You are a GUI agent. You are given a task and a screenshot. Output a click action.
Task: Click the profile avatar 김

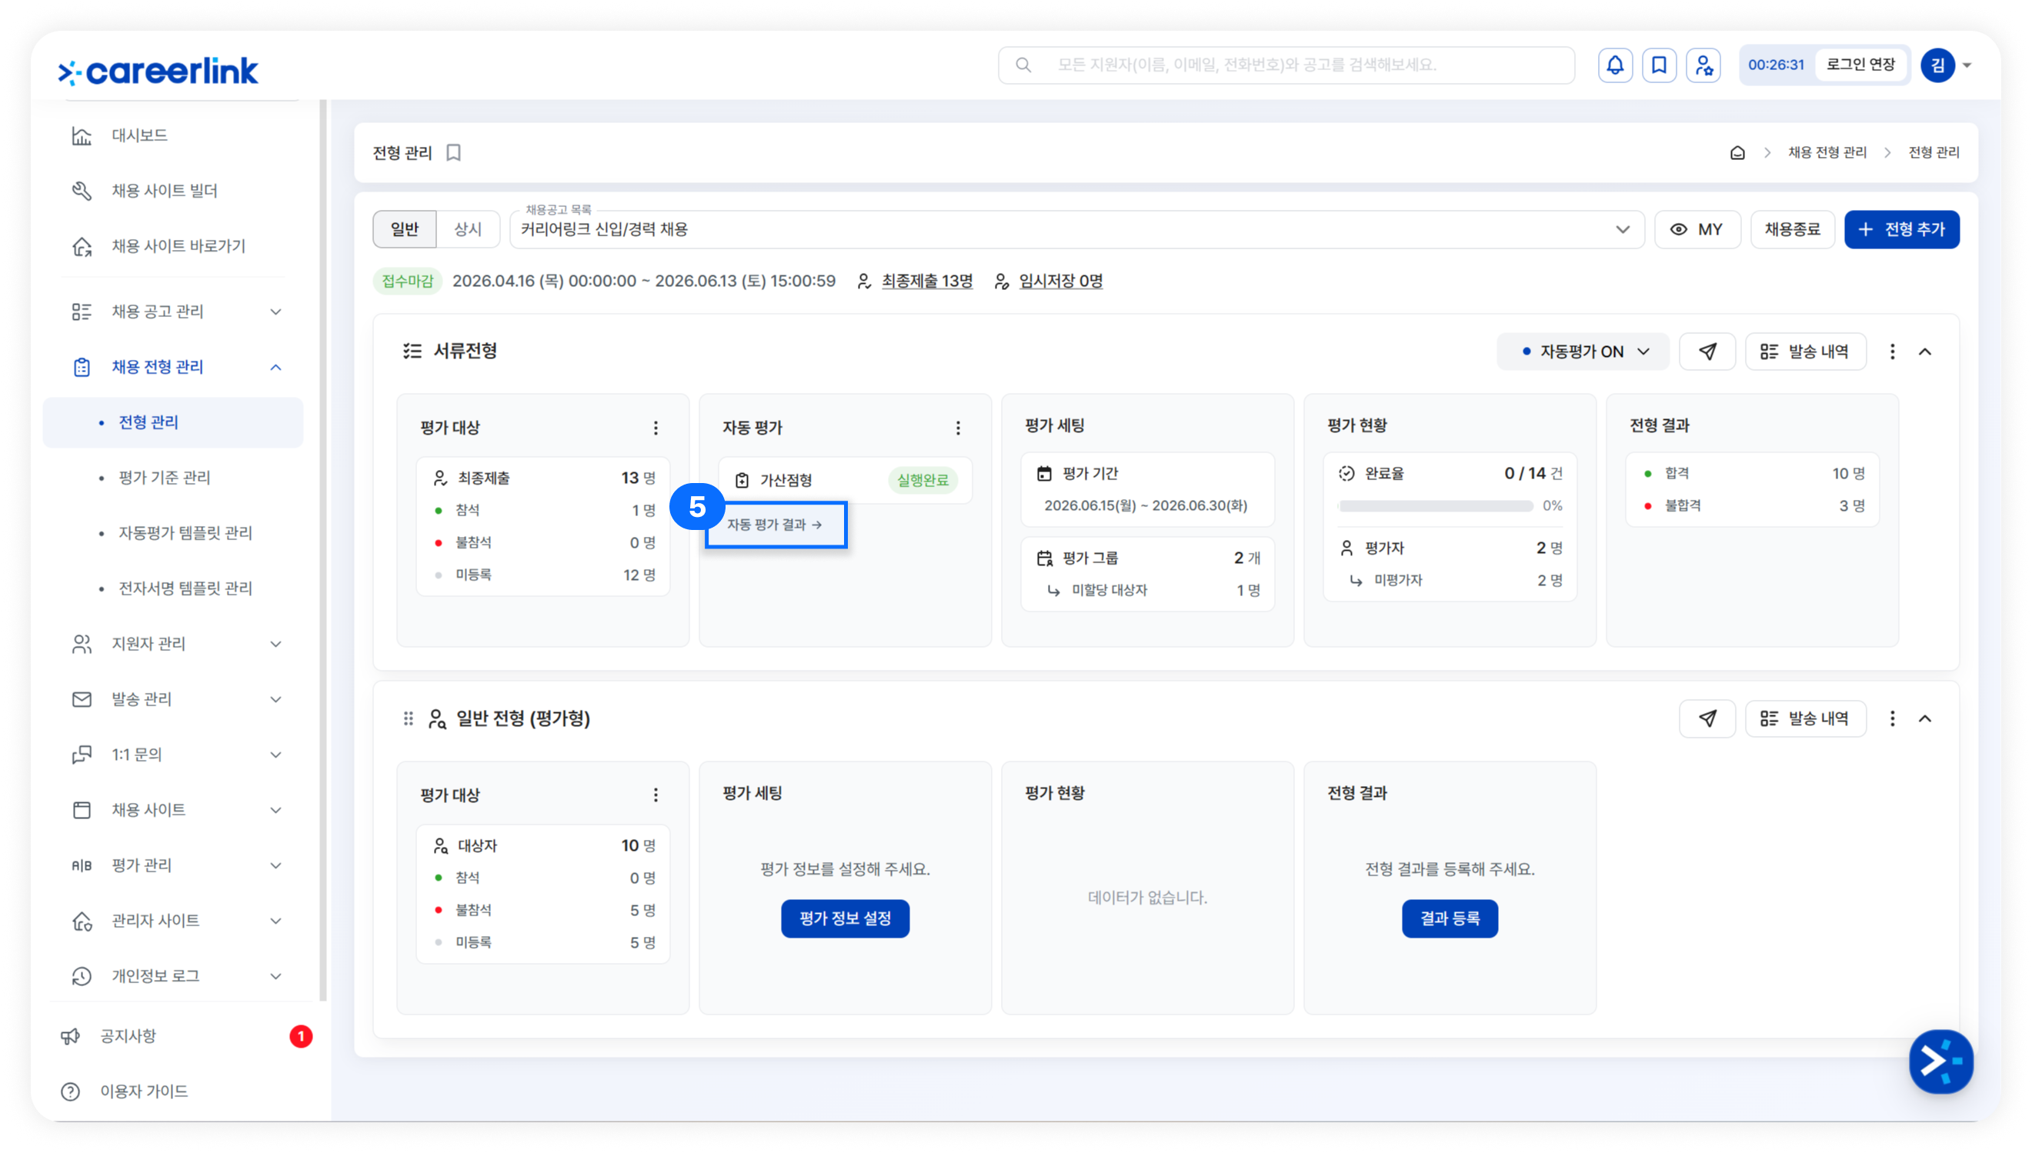(x=1938, y=65)
